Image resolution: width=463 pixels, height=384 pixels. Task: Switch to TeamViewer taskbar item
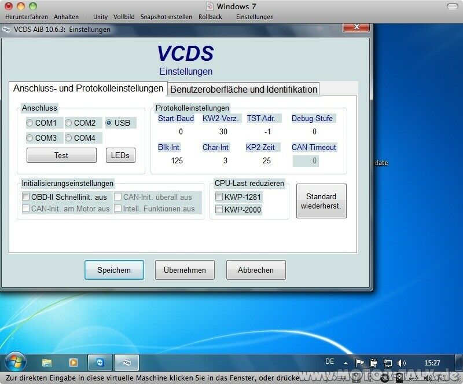[x=100, y=363]
